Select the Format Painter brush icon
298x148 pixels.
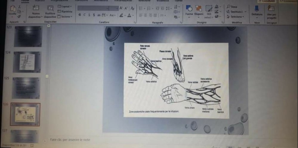click(x=19, y=16)
